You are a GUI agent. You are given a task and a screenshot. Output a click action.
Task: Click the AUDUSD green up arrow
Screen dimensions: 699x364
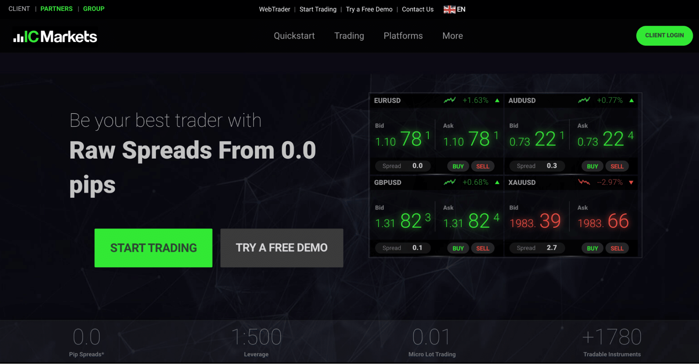pyautogui.click(x=631, y=101)
